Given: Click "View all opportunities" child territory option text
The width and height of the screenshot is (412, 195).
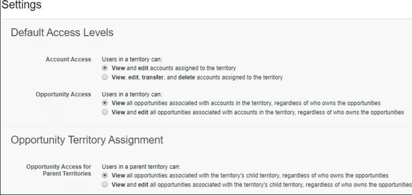Looking at the screenshot, I should pos(250,175).
